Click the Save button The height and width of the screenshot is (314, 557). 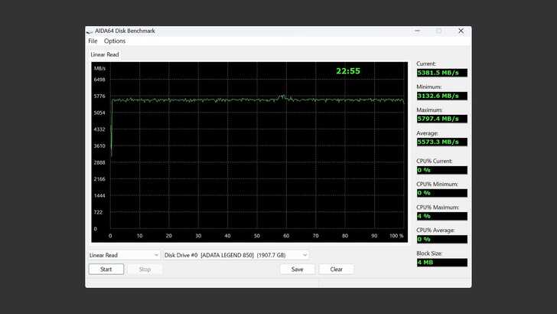pos(297,270)
